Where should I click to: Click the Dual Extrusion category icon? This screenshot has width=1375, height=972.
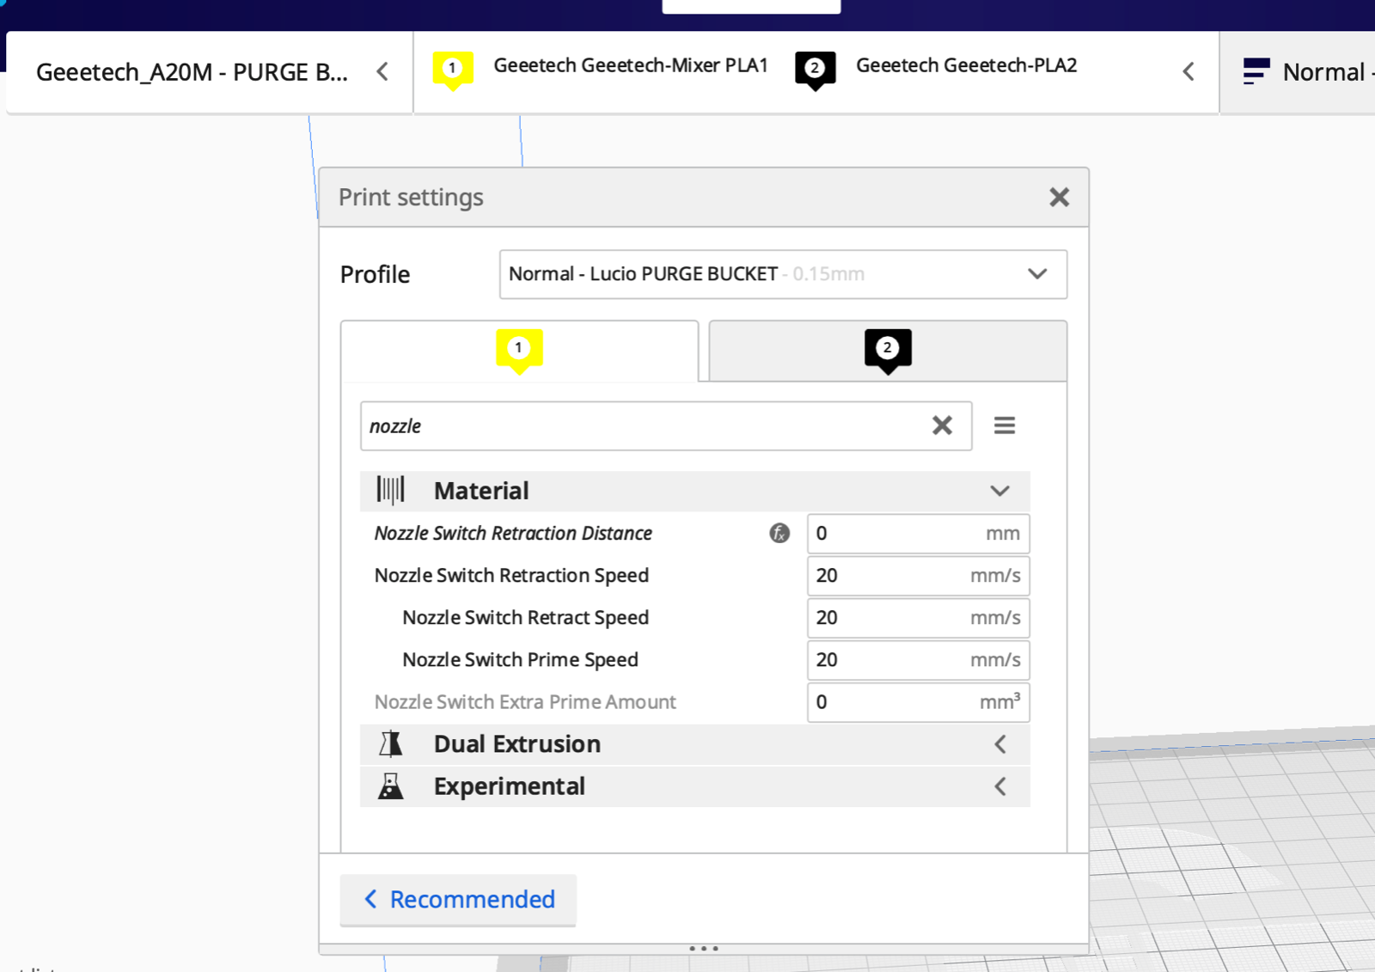391,744
